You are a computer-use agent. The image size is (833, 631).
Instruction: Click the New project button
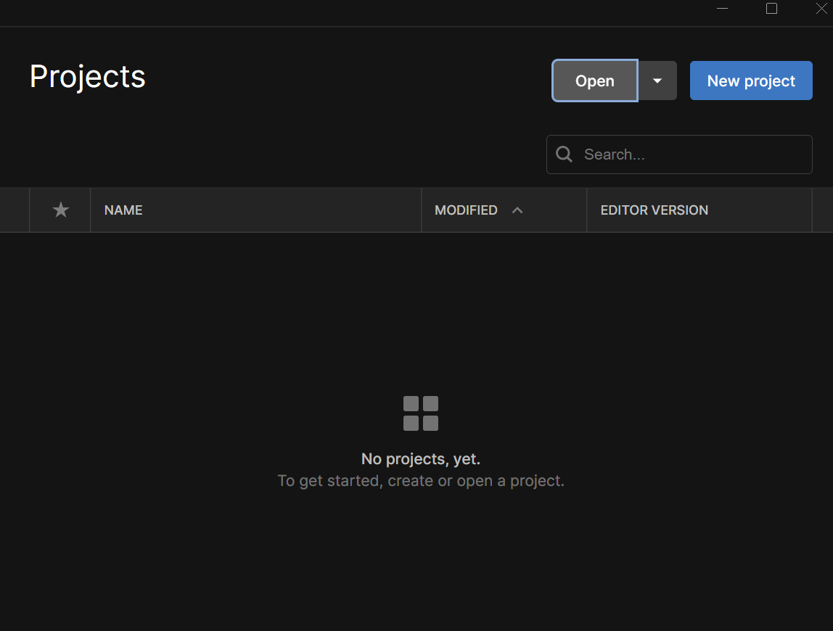[750, 81]
